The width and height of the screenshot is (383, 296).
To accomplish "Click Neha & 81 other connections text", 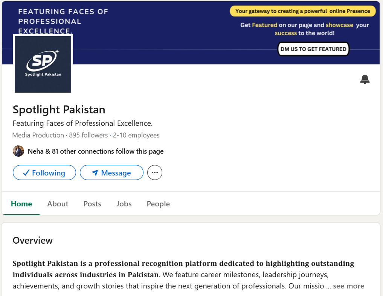I will (x=96, y=151).
